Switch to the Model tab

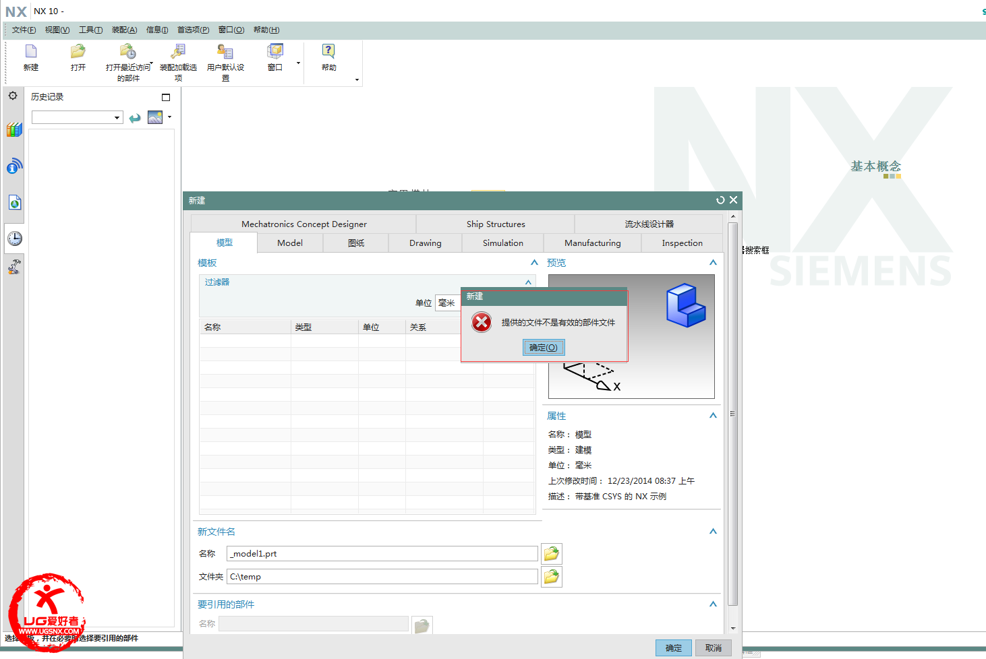[290, 243]
